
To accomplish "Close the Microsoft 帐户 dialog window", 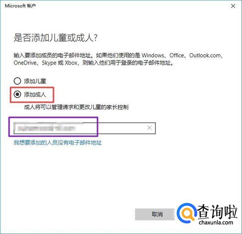I will (233, 6).
